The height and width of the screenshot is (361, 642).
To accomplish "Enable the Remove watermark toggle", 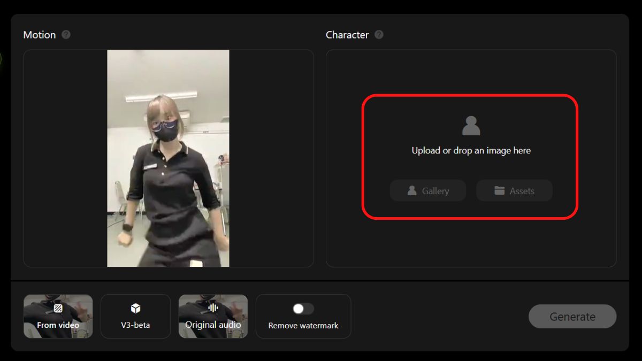I will [x=303, y=308].
